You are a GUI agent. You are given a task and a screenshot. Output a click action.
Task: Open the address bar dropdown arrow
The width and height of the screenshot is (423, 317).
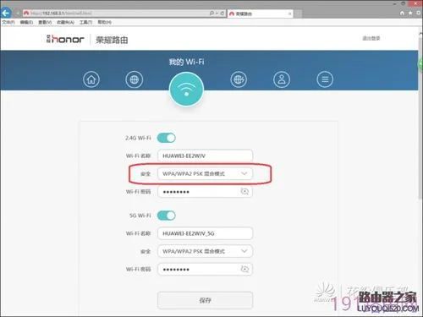click(217, 14)
